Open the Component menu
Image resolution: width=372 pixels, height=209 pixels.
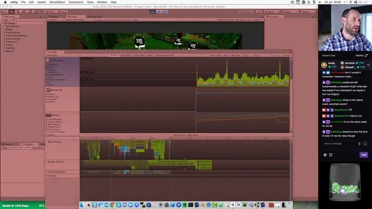(x=76, y=2)
